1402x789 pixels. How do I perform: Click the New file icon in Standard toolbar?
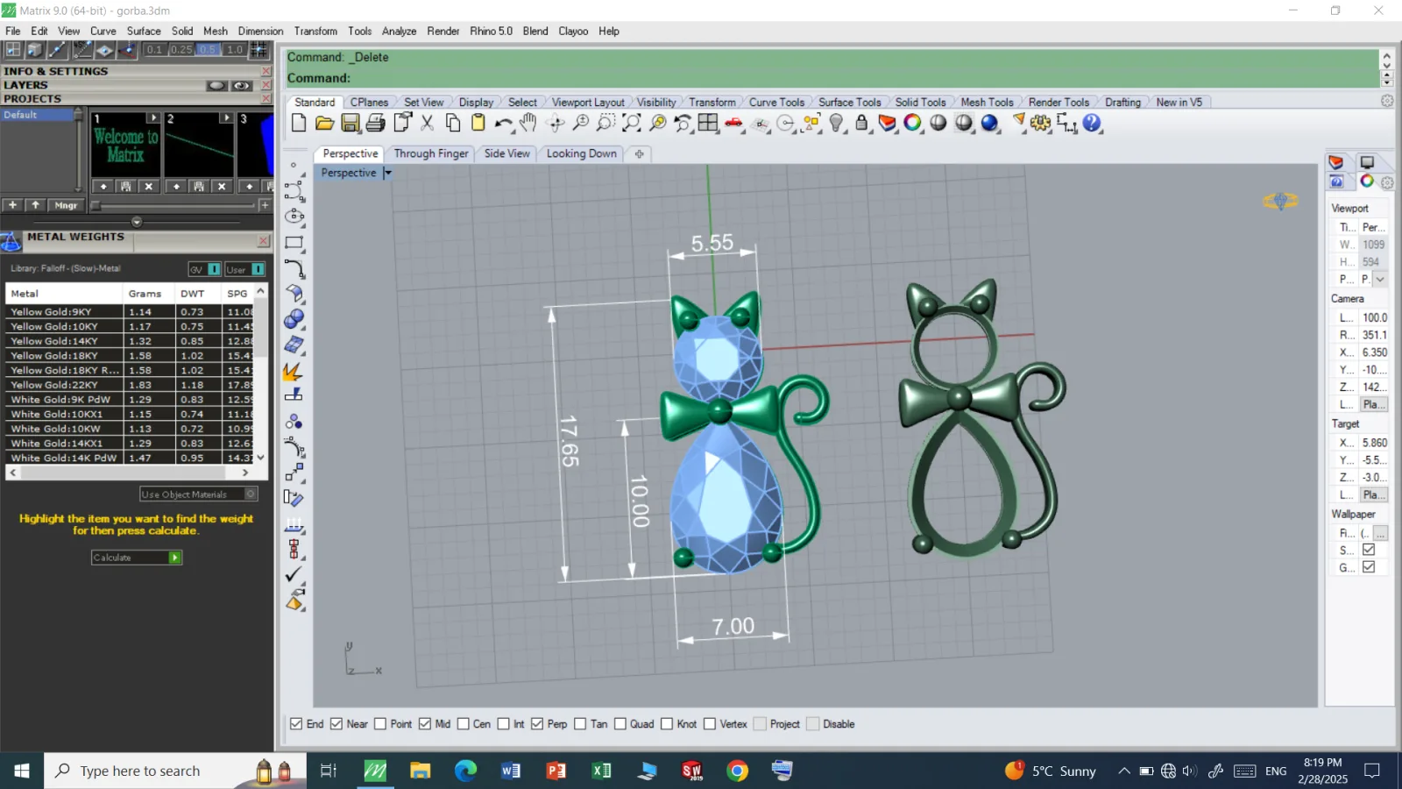(x=299, y=123)
